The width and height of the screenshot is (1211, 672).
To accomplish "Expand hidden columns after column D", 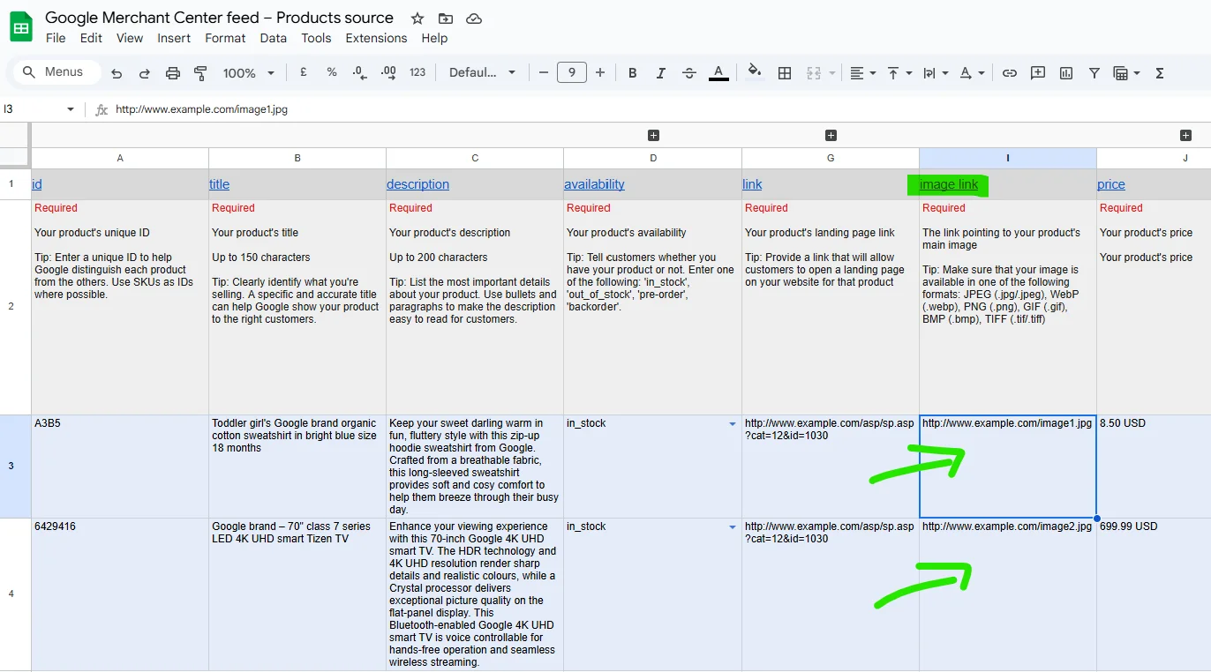I will click(653, 135).
